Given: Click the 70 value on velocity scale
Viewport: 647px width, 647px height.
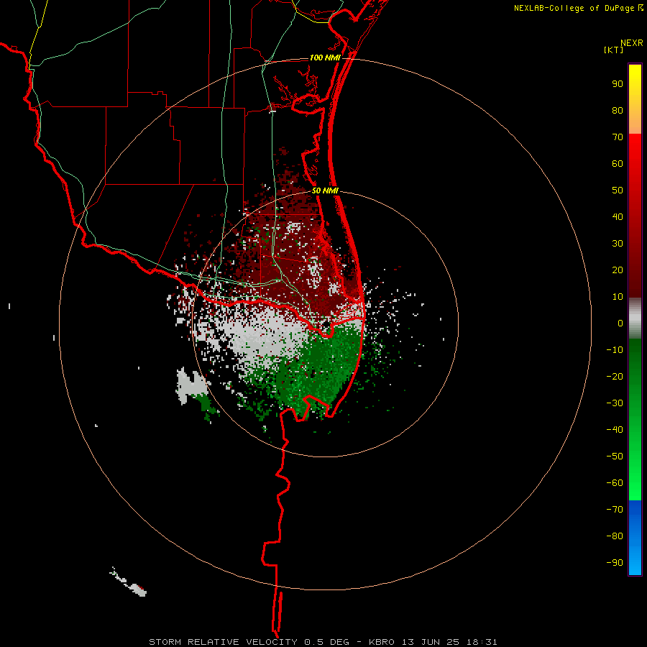Looking at the screenshot, I should pyautogui.click(x=618, y=137).
